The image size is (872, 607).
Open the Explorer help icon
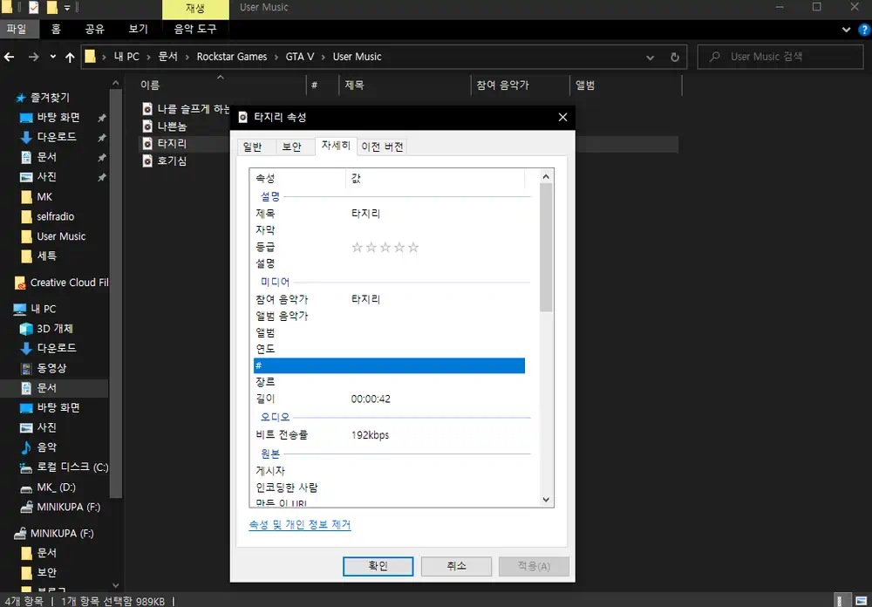pyautogui.click(x=864, y=30)
